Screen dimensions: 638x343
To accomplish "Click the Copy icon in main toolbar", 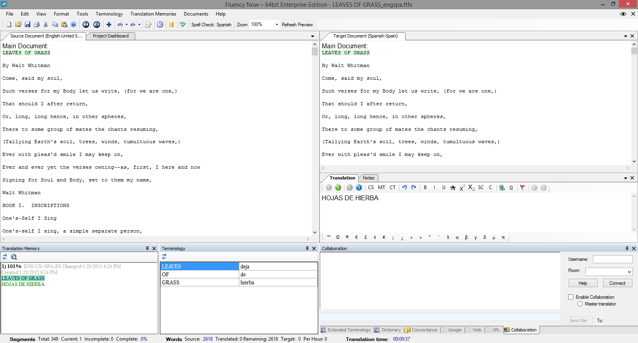I will [55, 24].
